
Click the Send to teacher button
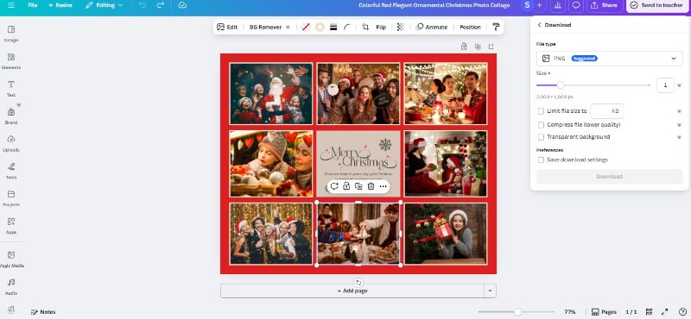[658, 5]
